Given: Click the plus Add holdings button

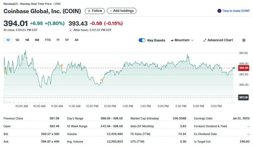Looking at the screenshot, I should tap(121, 11).
